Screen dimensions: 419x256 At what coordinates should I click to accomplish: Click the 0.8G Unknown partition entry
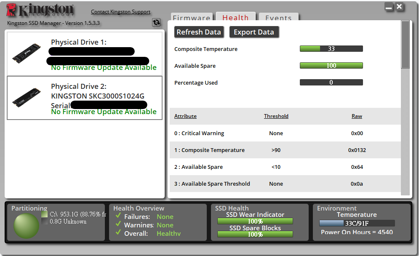click(68, 221)
